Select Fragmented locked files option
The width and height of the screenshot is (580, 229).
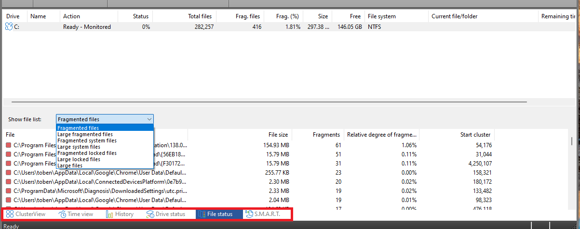pos(105,153)
